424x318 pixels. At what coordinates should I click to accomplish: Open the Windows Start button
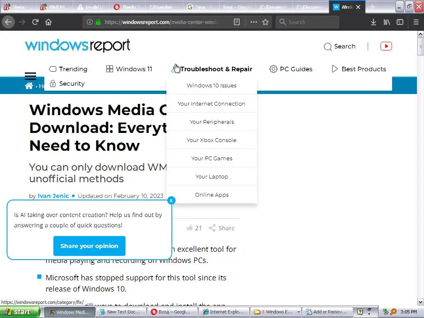point(19,312)
